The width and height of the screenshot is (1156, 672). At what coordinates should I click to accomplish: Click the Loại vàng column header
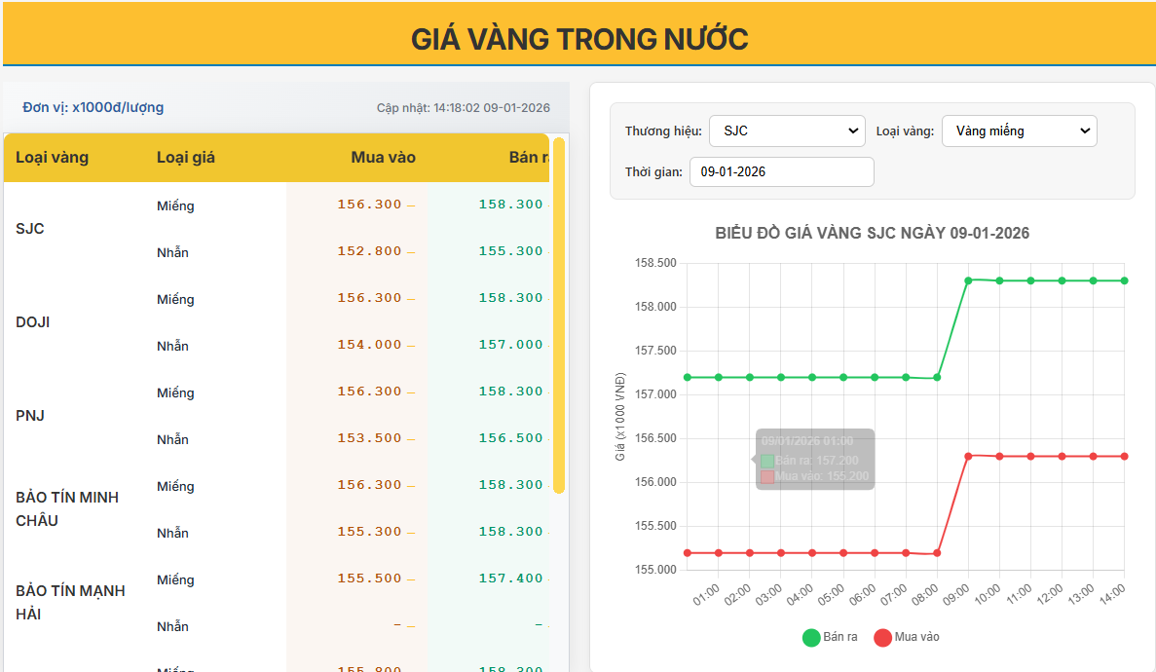(x=53, y=157)
